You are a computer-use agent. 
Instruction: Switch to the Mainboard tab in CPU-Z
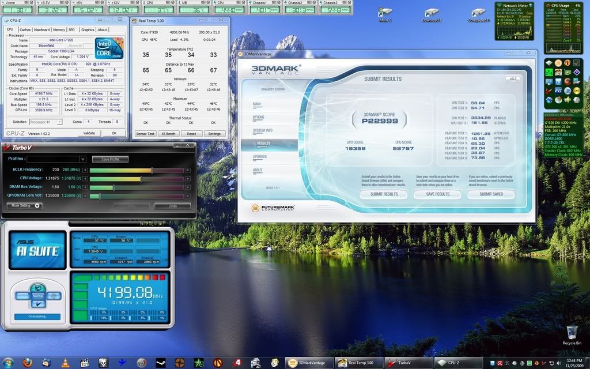[41, 30]
